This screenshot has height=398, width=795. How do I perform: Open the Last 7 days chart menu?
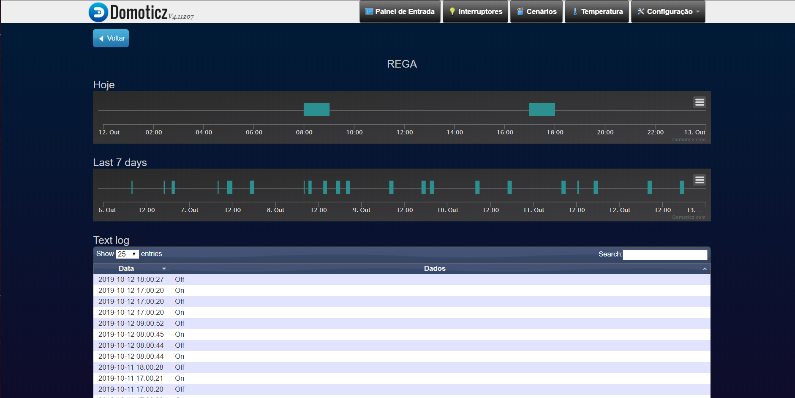point(700,180)
